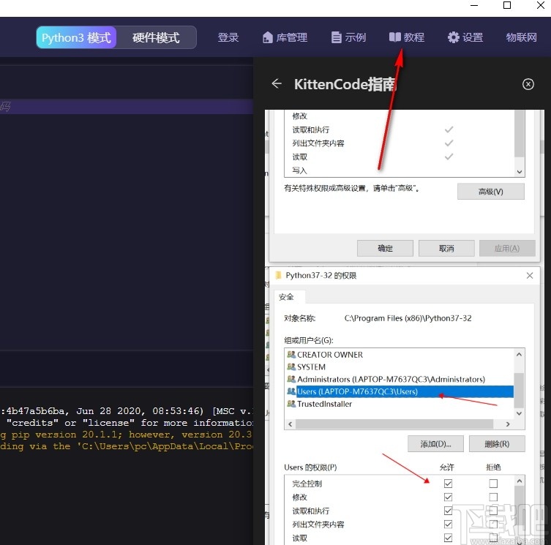Click the 对象名称 path text
The width and height of the screenshot is (551, 545).
408,318
